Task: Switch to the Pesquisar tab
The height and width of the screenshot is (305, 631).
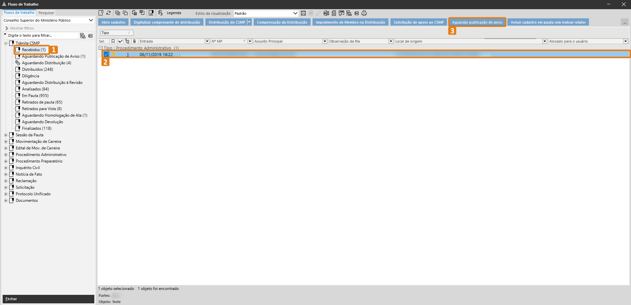Action: click(46, 13)
